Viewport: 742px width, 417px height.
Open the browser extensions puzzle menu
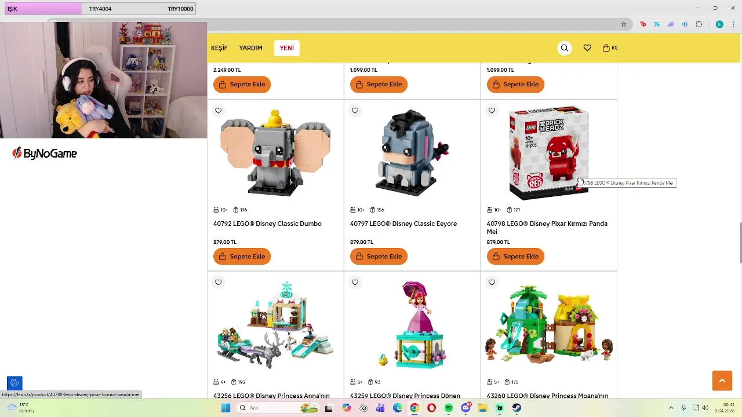(x=699, y=24)
